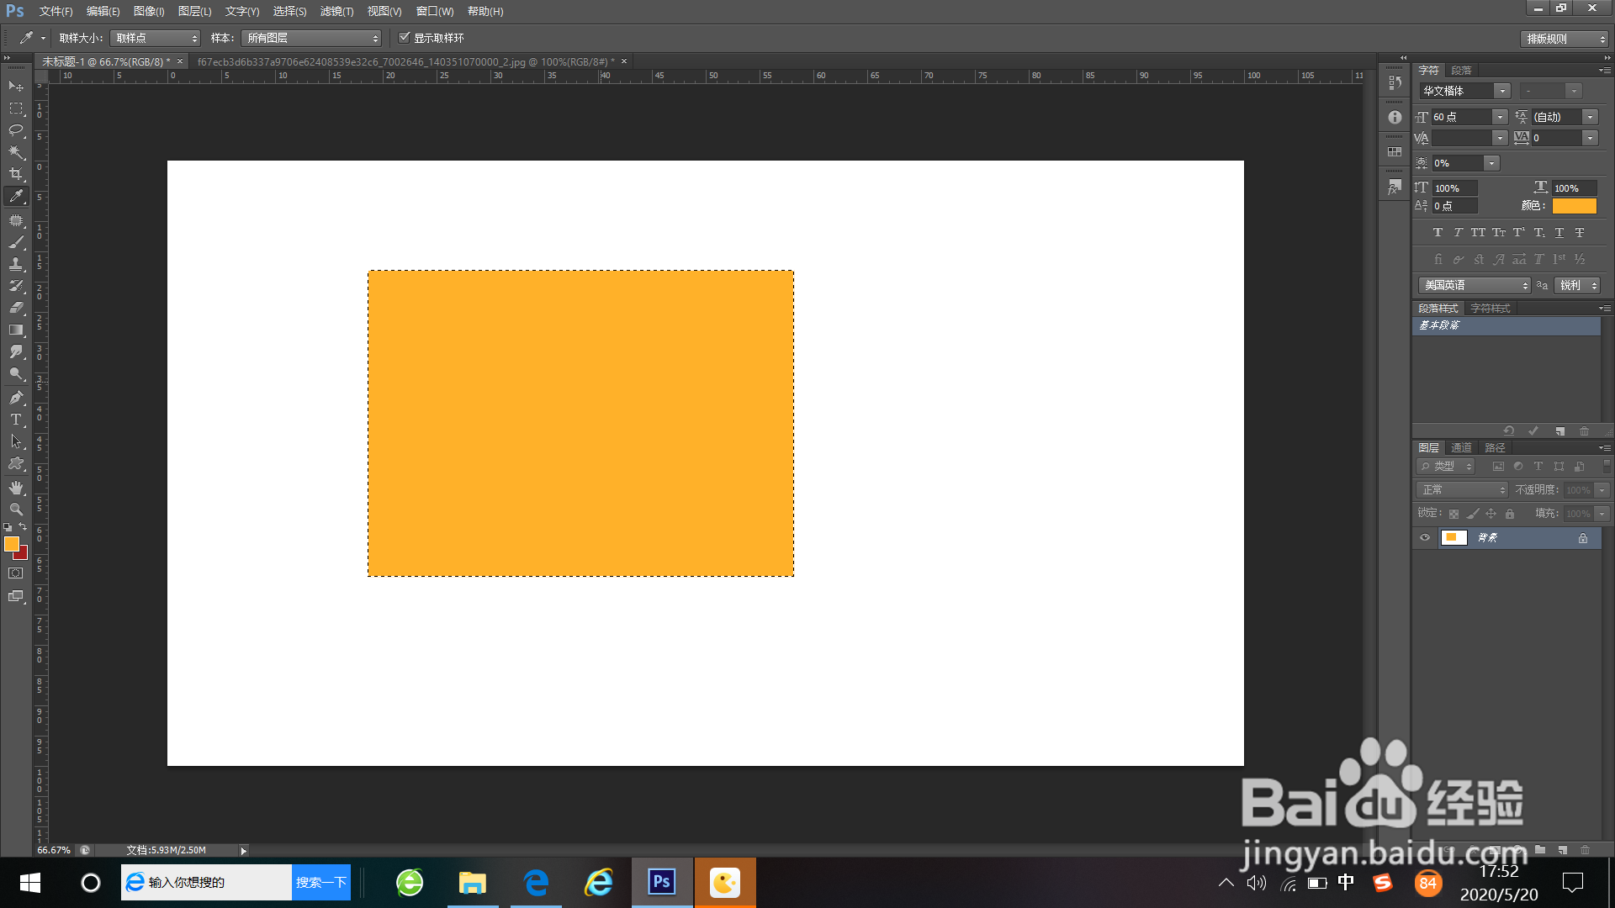The image size is (1615, 908).
Task: Select the Clone Stamp tool
Action: tap(16, 264)
